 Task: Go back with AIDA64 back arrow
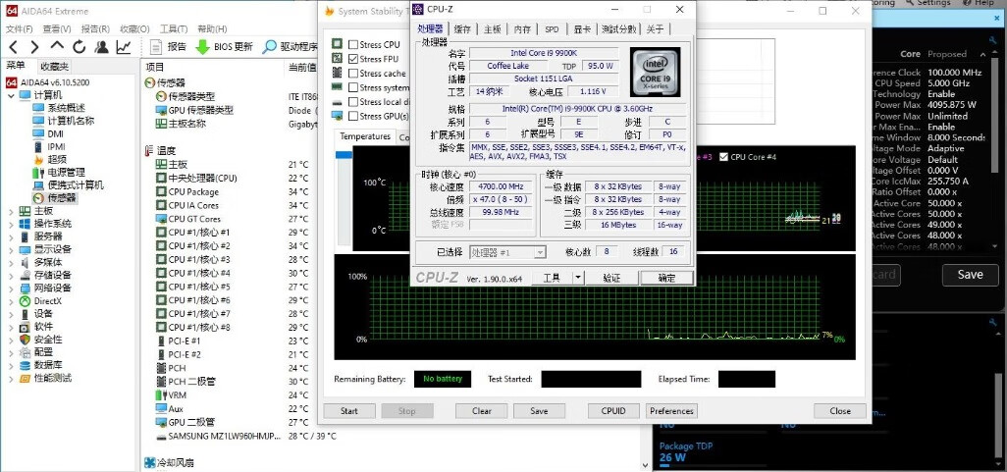point(14,47)
